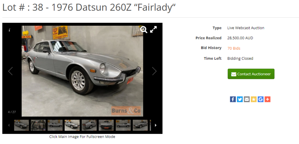Share the lot on Facebook
The image size is (299, 144).
point(233,99)
